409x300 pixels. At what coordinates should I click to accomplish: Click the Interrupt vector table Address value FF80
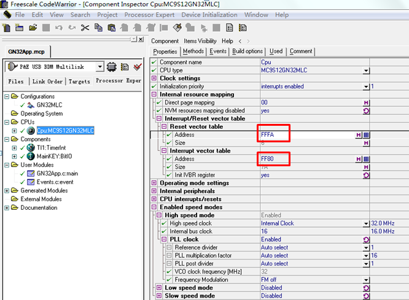pos(267,159)
